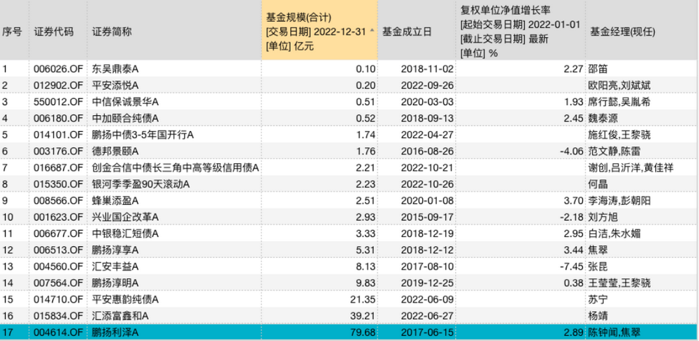Click fund size value 8.13
The width and height of the screenshot is (699, 341).
[366, 266]
